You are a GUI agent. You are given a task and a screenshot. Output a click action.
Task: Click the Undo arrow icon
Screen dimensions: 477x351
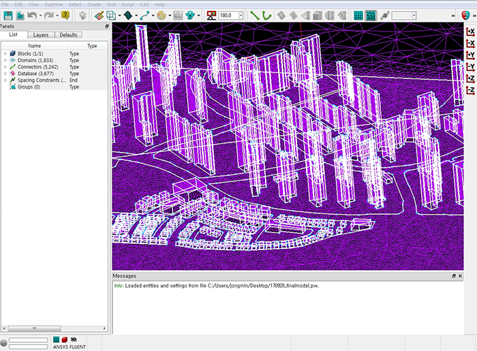[32, 15]
